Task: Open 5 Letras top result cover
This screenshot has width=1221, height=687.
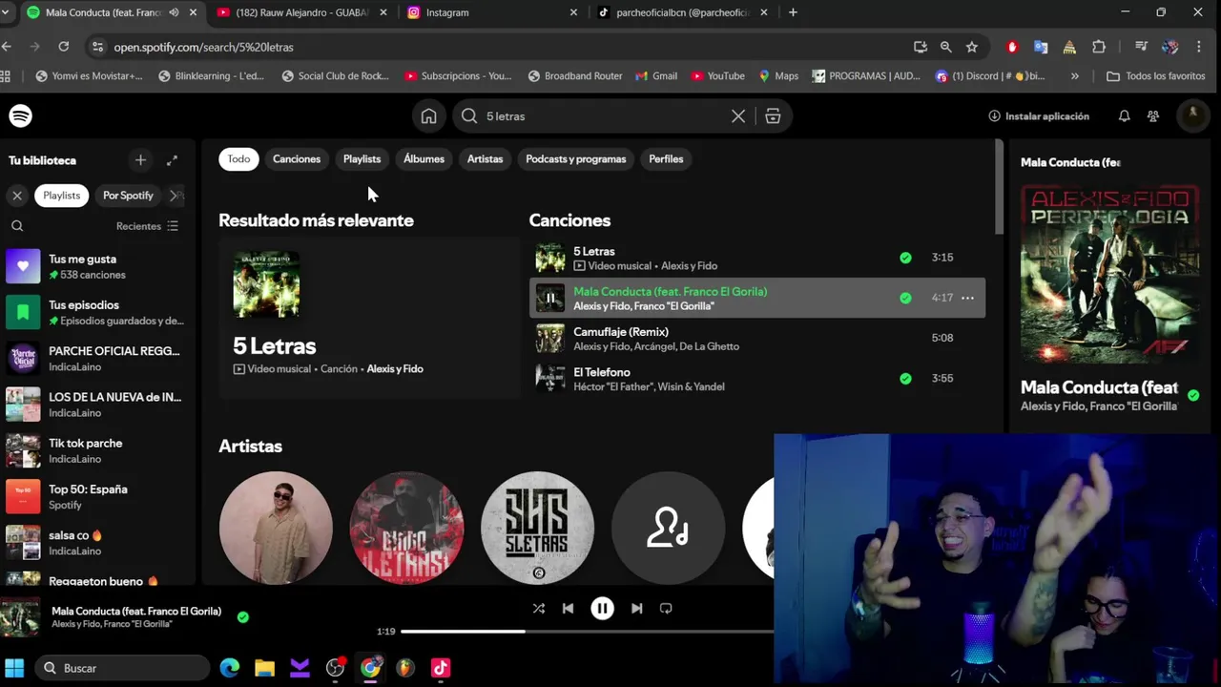Action: click(x=266, y=284)
